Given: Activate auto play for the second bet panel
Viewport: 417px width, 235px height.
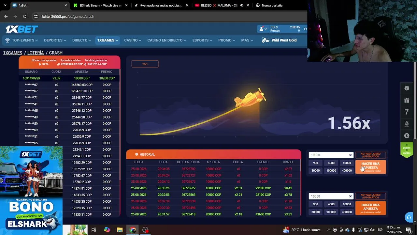Looking at the screenshot, I should 370,196.
